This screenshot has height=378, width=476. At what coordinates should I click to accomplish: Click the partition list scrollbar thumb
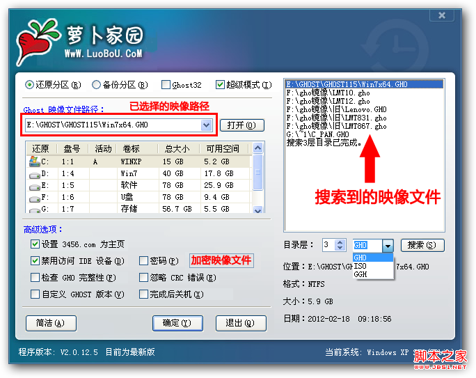[x=257, y=172]
